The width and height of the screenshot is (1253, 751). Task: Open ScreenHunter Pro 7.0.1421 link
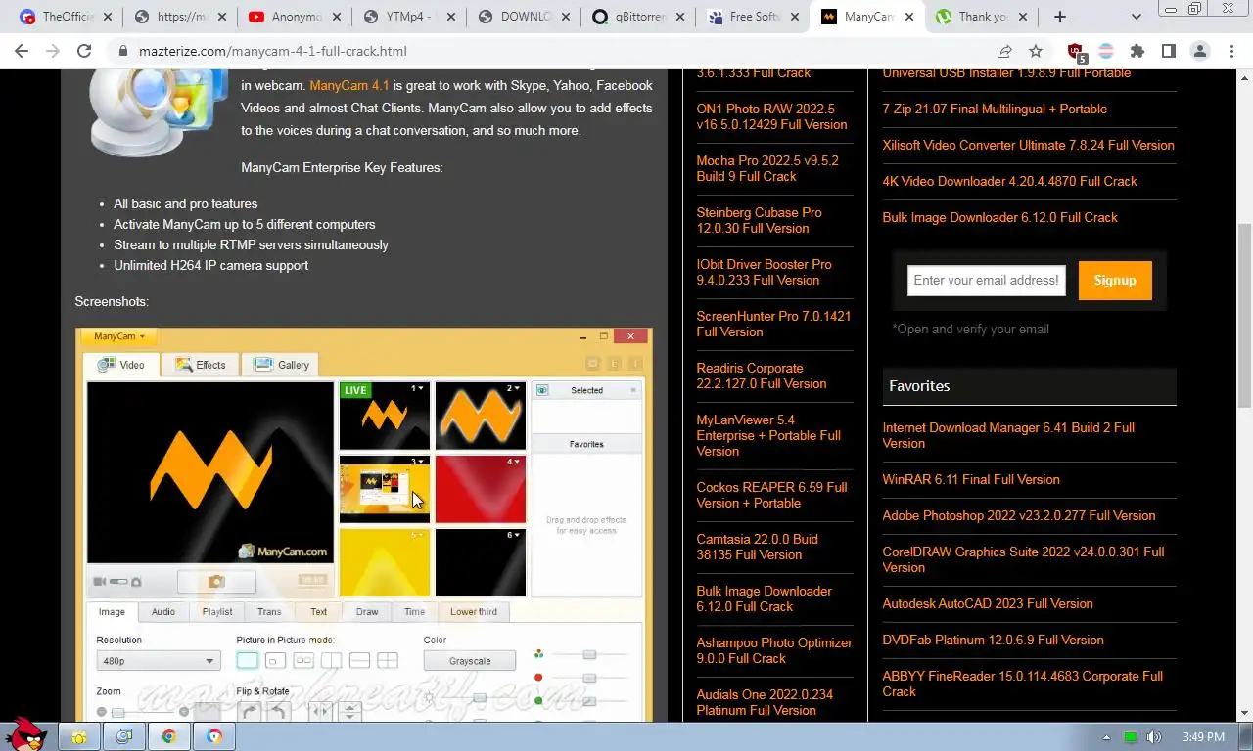pos(773,324)
